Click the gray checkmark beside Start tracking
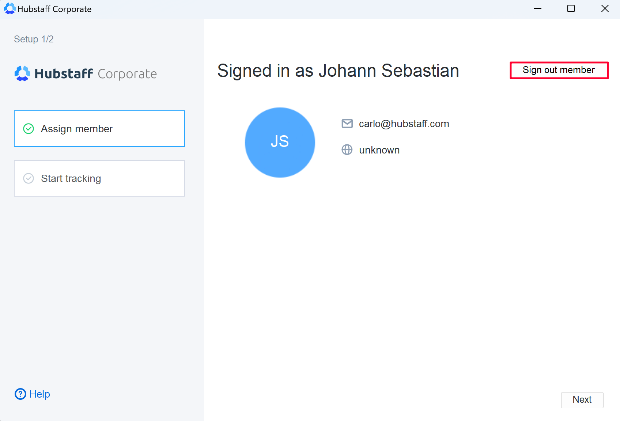This screenshot has height=421, width=620. [x=29, y=178]
